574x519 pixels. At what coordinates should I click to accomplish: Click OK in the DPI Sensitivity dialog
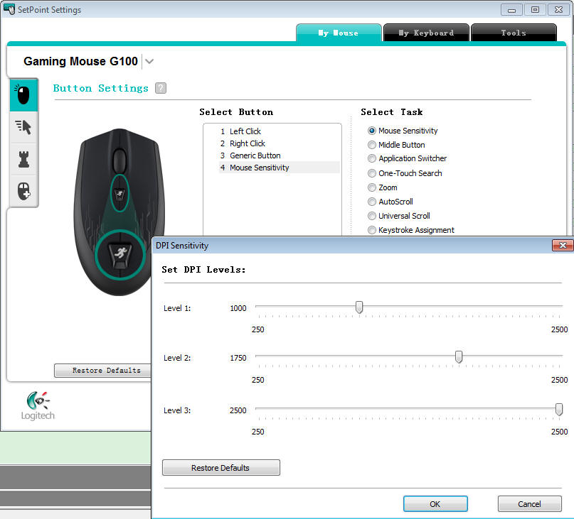coord(435,503)
